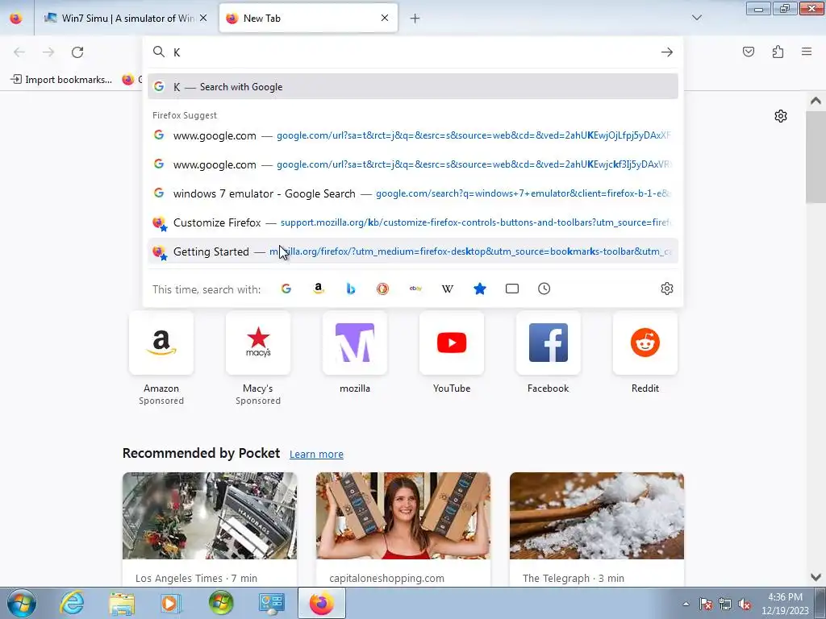
Task: Open Windows Start orb button
Action: coord(22,603)
